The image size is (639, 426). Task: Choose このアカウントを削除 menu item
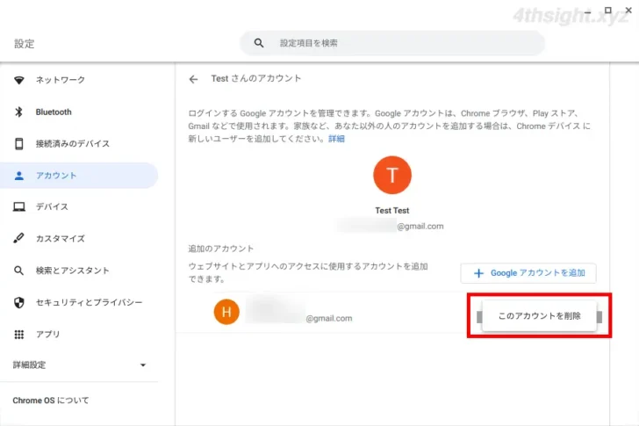[539, 316]
